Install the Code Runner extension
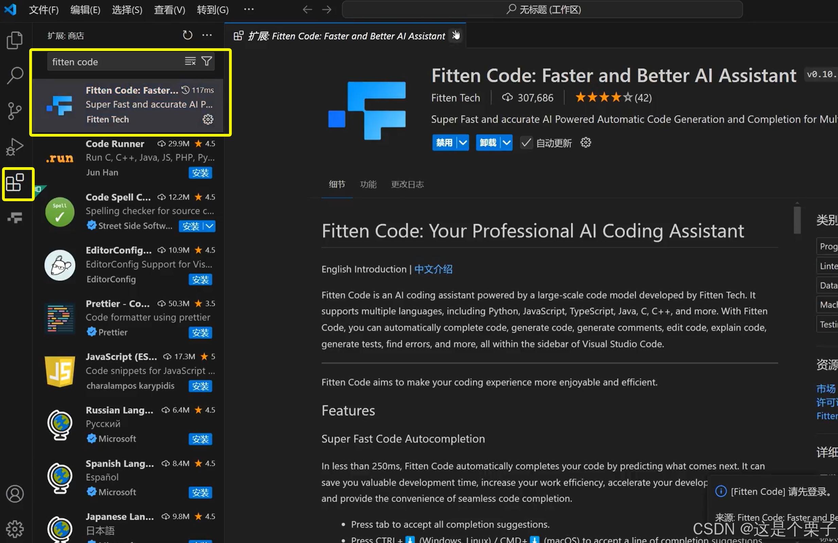This screenshot has width=838, height=543. click(200, 173)
